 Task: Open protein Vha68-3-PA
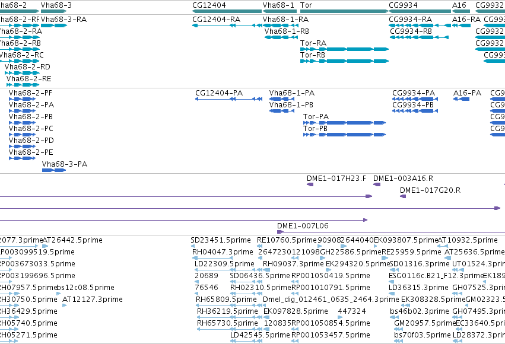coord(65,164)
